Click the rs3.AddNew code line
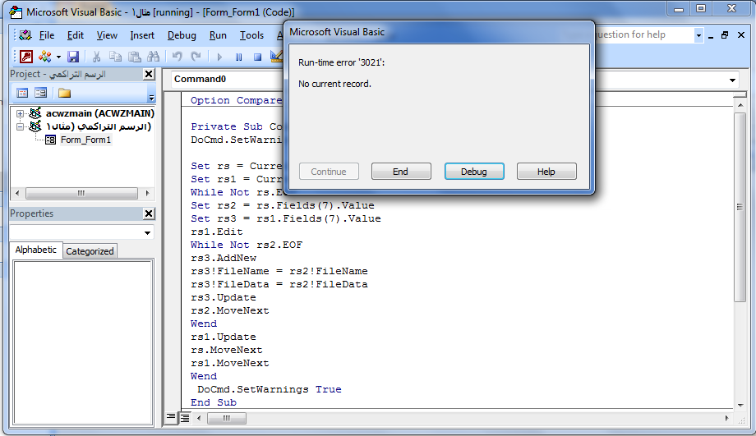 (x=224, y=258)
